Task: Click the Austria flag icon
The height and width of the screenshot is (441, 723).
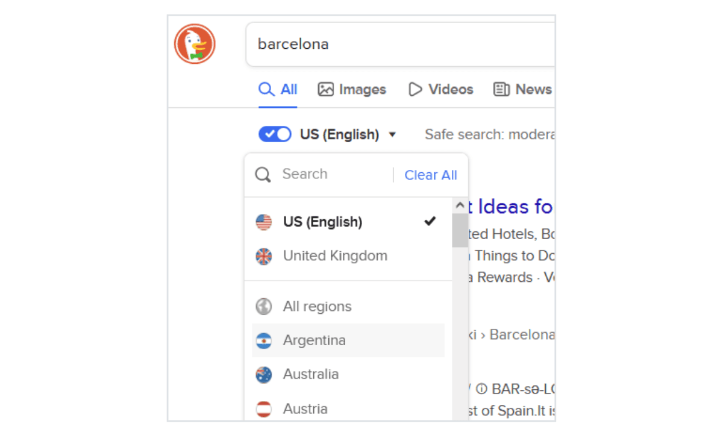Action: [264, 409]
